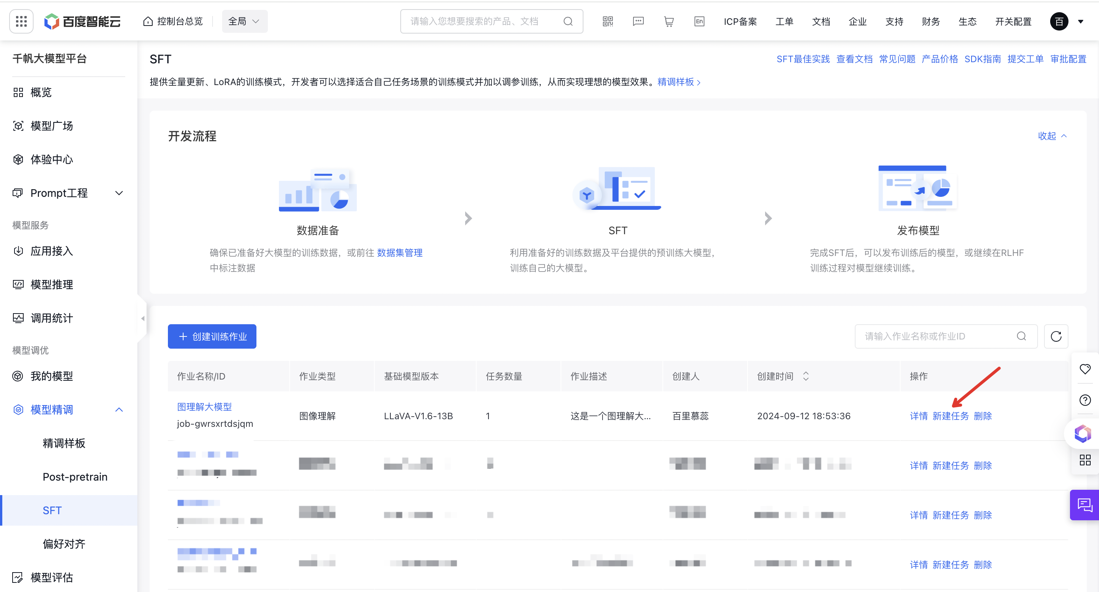Click the 创建训练作业 button
The image size is (1099, 592).
212,336
